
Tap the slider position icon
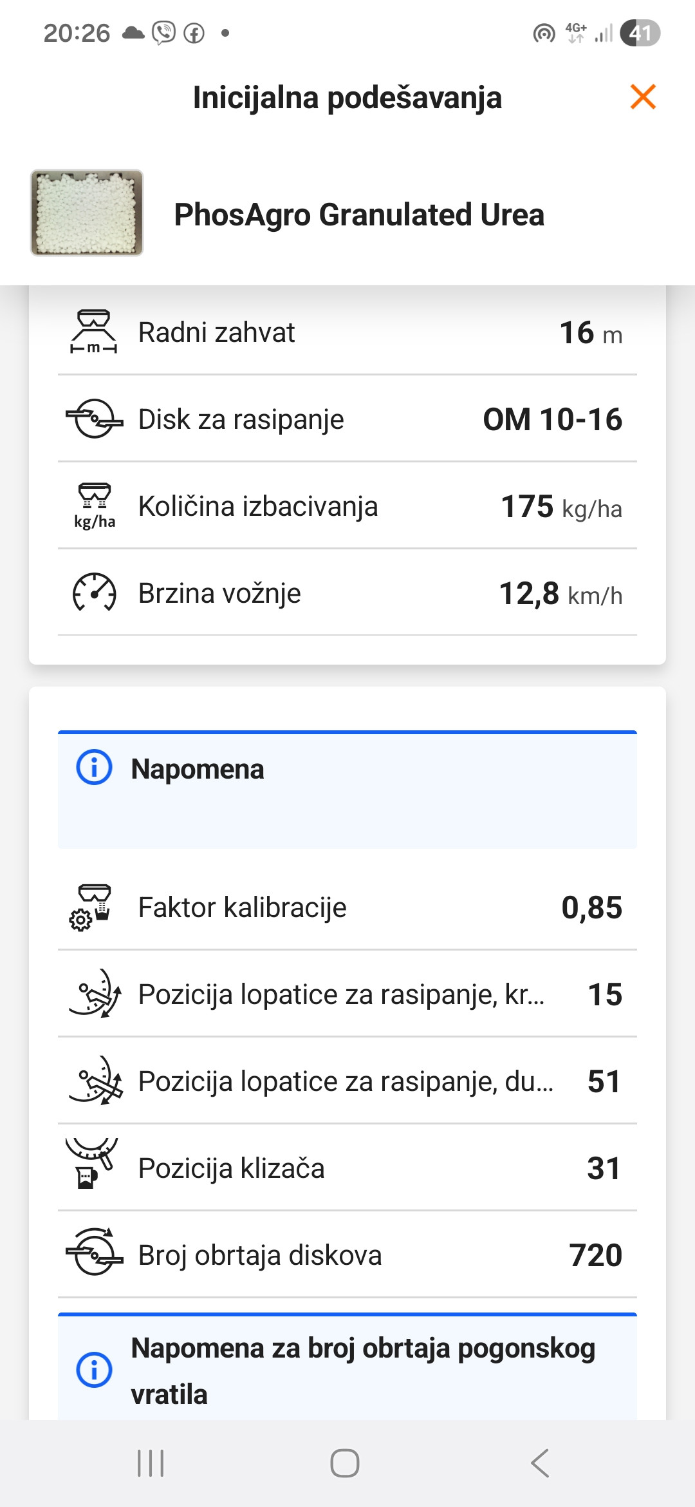[x=91, y=1164]
